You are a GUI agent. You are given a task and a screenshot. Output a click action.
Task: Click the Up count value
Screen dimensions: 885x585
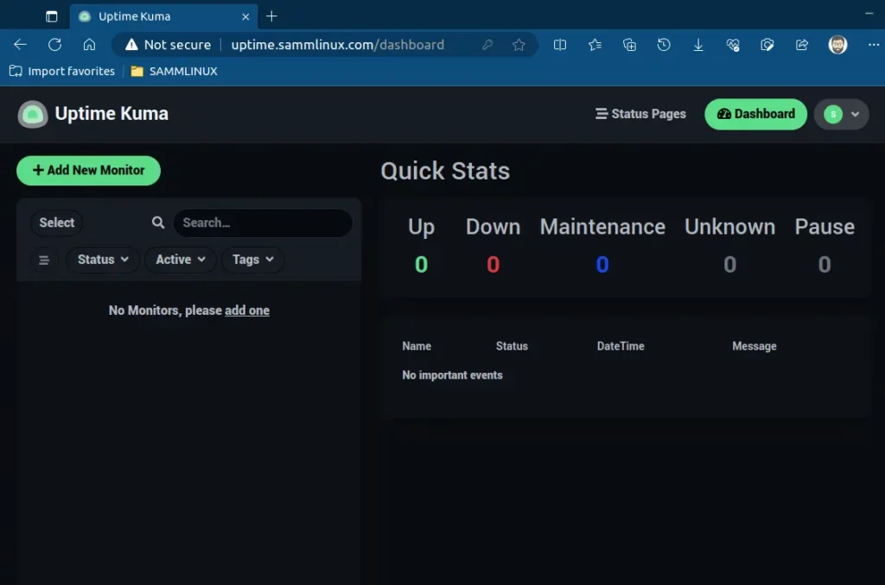click(x=421, y=264)
